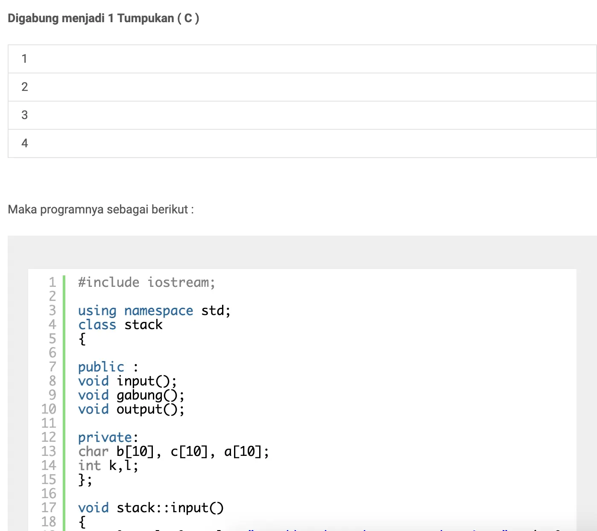This screenshot has width=597, height=531.
Task: Click the "int k,l;" variable declaration
Action: pos(108,466)
